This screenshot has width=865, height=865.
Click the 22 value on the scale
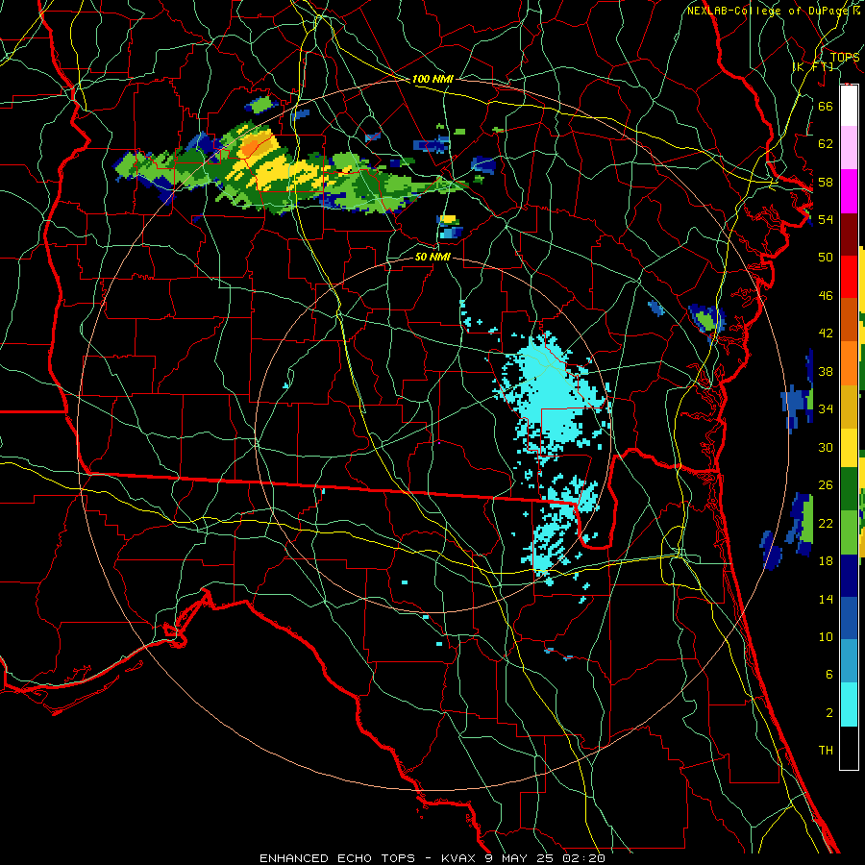pyautogui.click(x=826, y=523)
